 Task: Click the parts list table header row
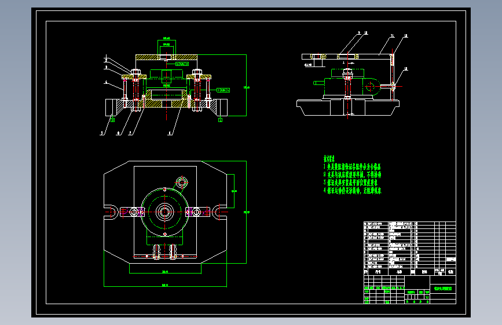pyautogui.click(x=410, y=272)
